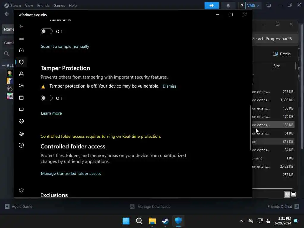The height and width of the screenshot is (228, 304).
Task: Select the 2,472 KB file row
Action: click(273, 167)
